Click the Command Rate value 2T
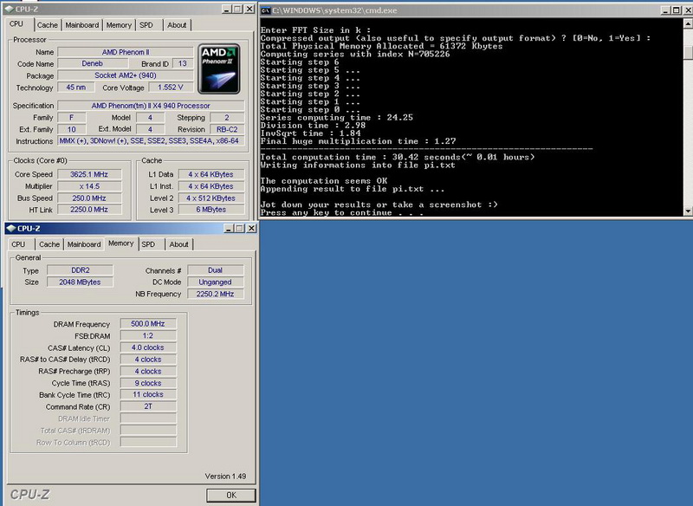The image size is (693, 506). click(x=148, y=406)
